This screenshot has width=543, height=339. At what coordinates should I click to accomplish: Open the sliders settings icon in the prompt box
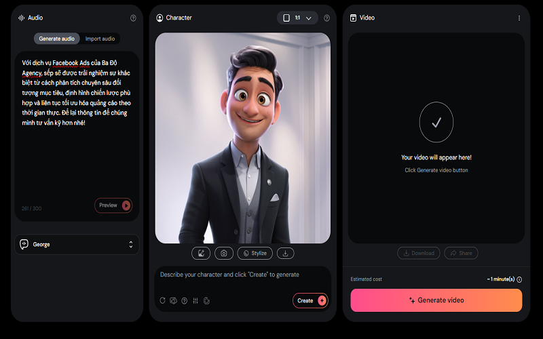tap(195, 300)
